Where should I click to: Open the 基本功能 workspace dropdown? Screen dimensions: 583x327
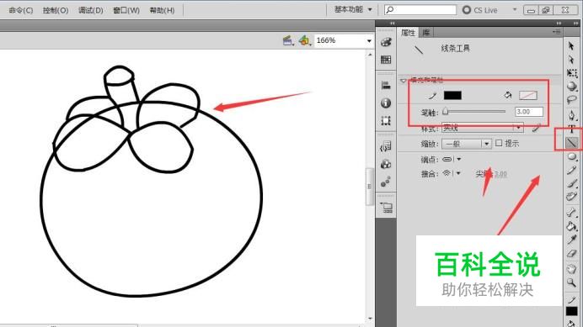353,9
